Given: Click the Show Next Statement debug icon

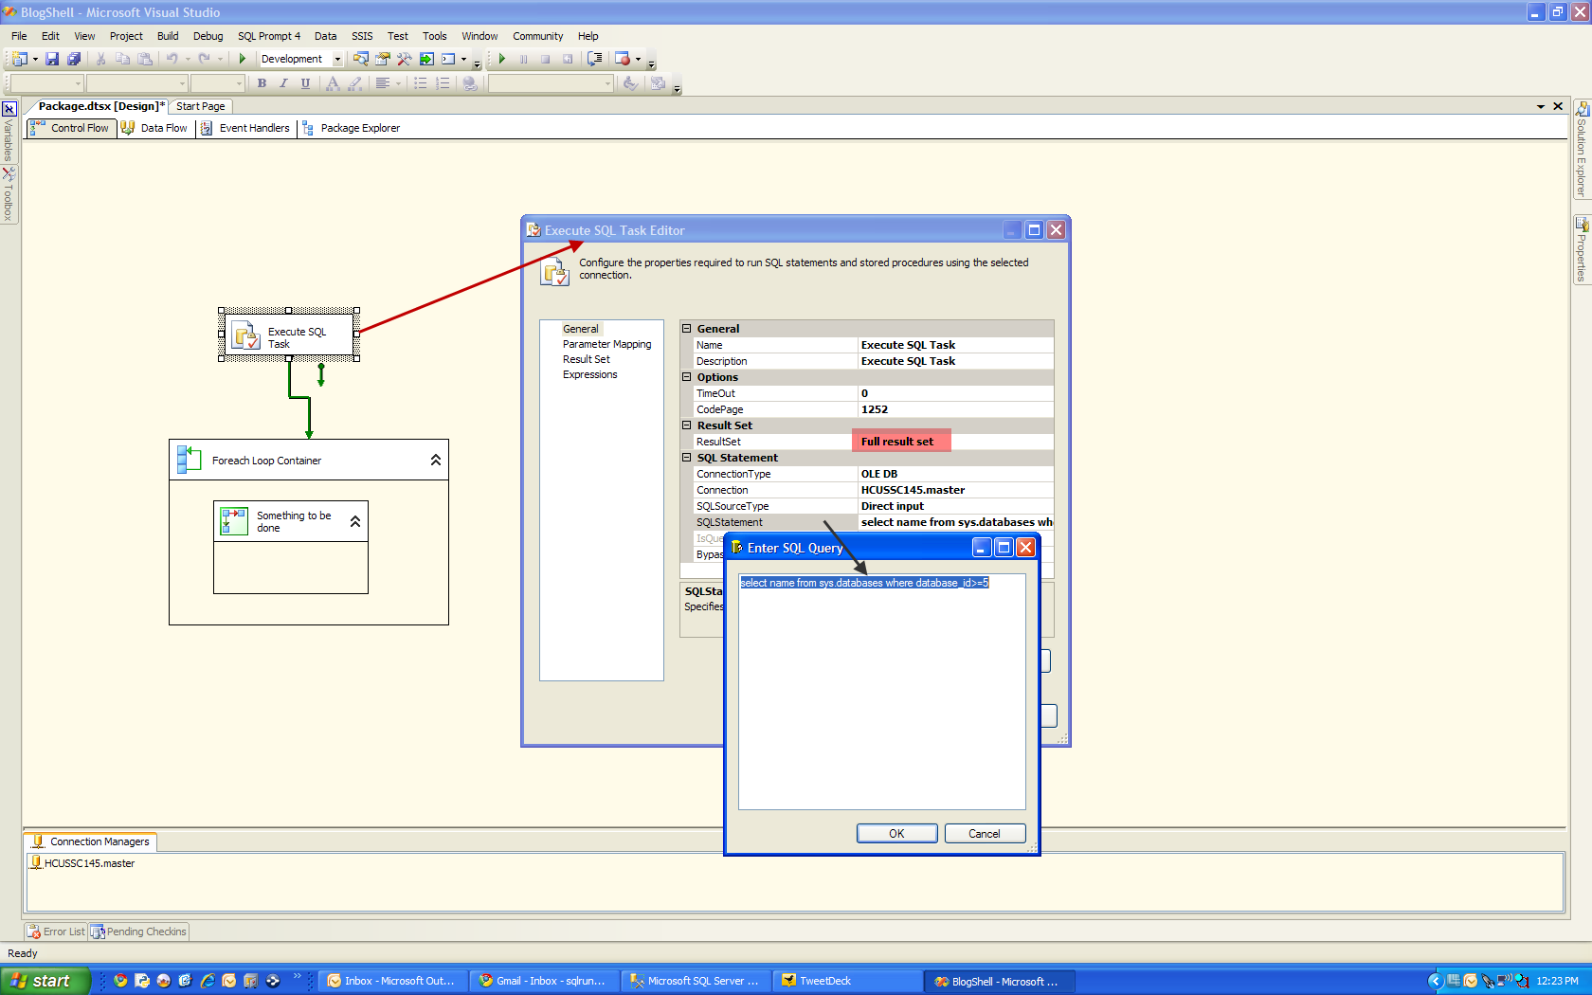Looking at the screenshot, I should [x=594, y=59].
